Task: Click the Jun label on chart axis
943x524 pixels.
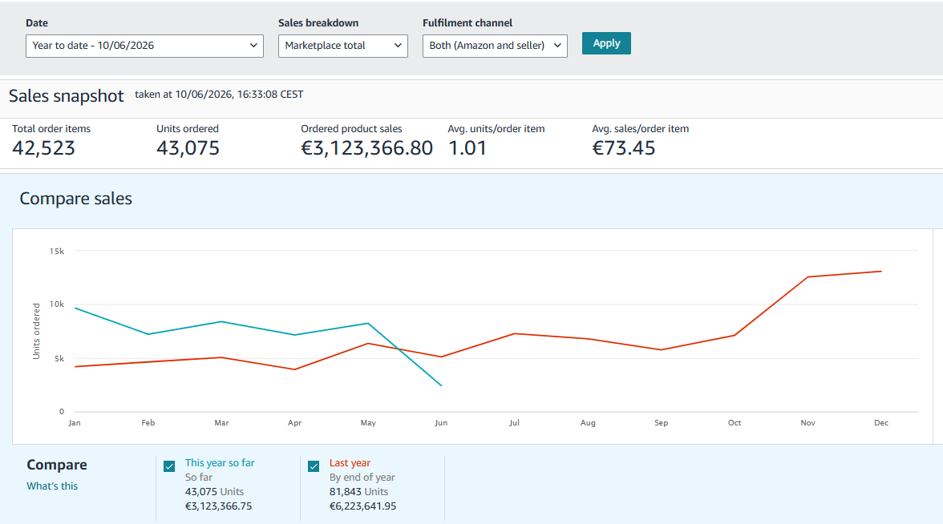Action: [441, 422]
